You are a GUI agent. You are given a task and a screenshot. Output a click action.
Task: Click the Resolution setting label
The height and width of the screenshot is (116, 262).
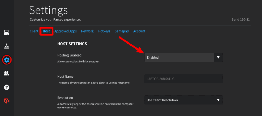(x=65, y=98)
